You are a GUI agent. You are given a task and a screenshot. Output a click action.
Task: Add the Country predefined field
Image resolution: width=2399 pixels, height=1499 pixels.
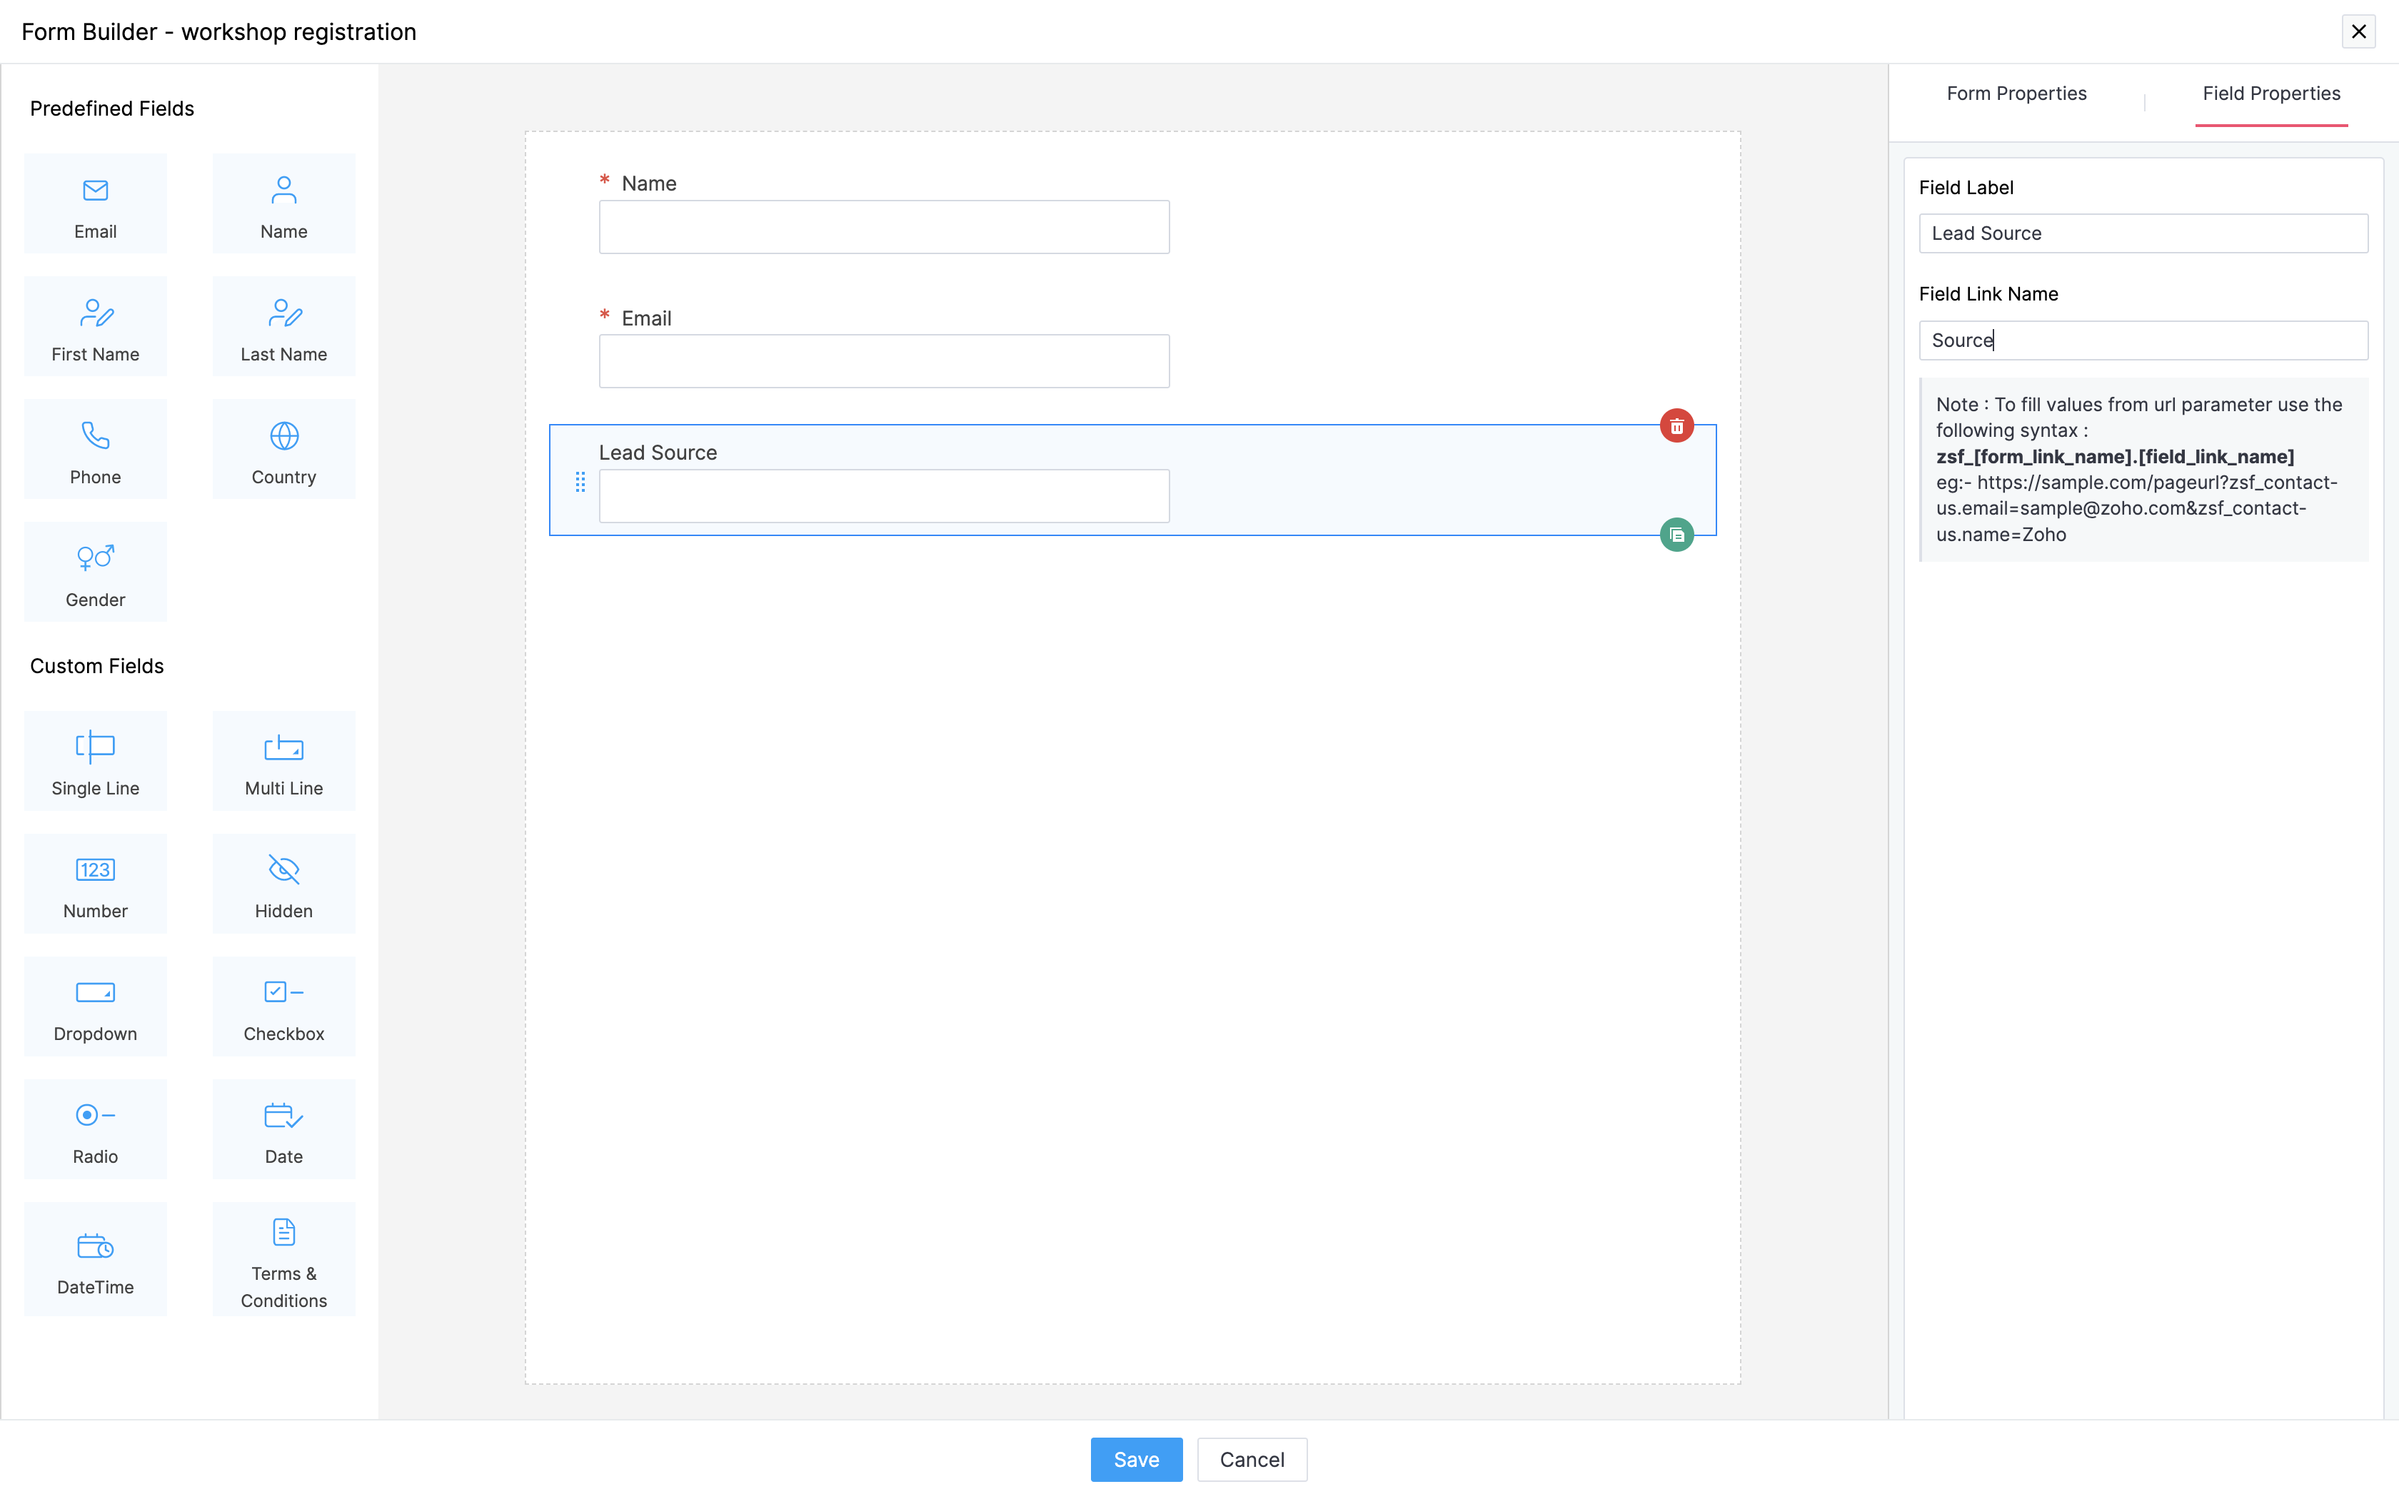[x=283, y=449]
